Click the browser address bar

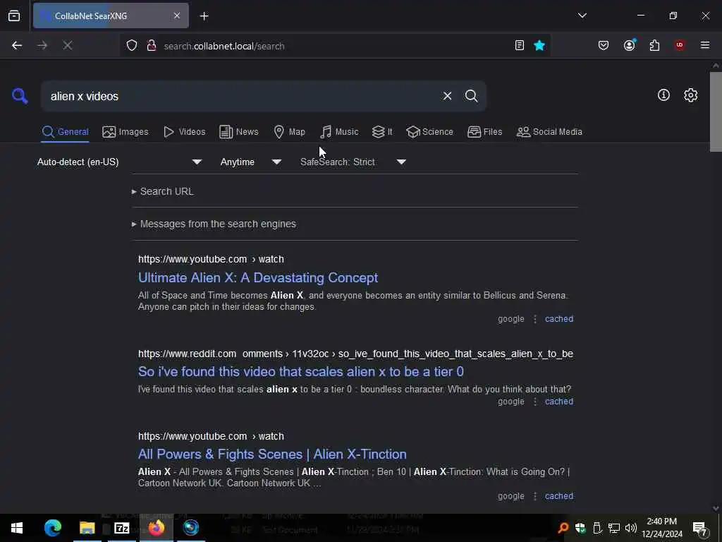pyautogui.click(x=336, y=46)
